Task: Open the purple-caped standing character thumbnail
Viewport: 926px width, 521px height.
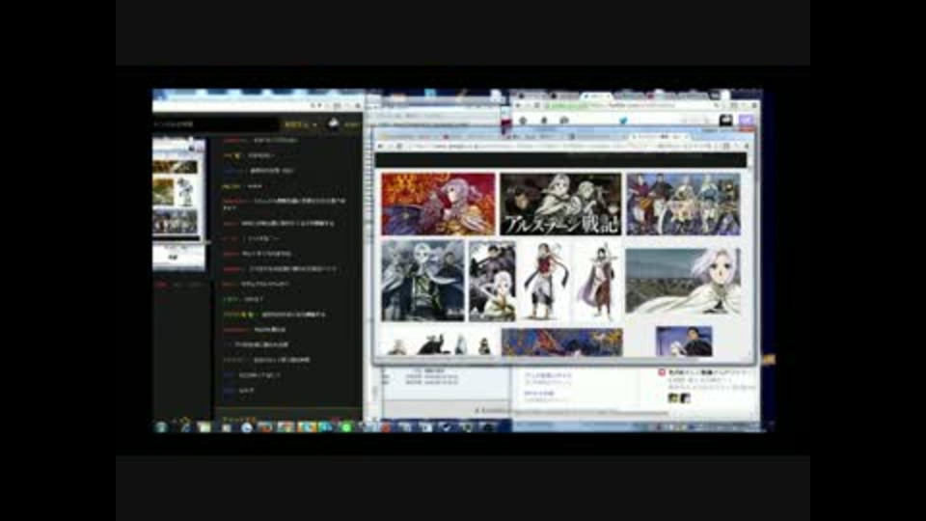Action: pyautogui.click(x=598, y=281)
